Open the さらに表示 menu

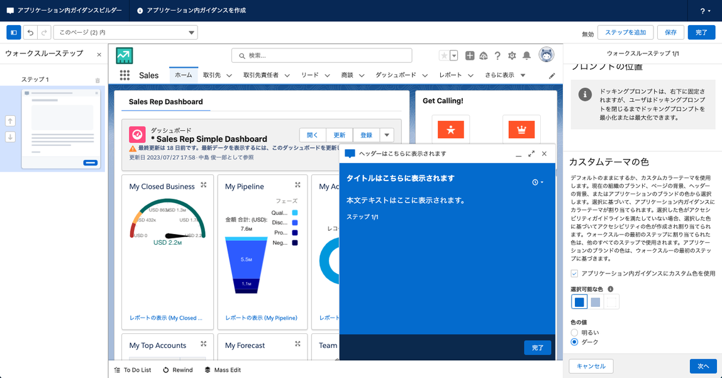[504, 75]
